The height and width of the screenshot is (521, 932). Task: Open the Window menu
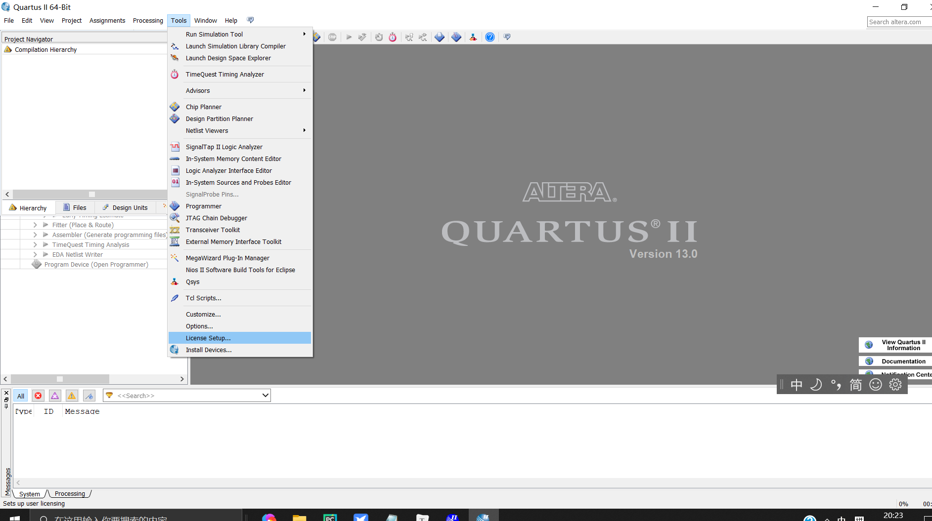(x=206, y=21)
